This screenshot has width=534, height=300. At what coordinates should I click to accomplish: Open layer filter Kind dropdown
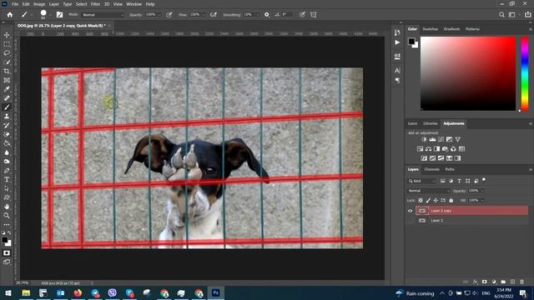click(422, 181)
